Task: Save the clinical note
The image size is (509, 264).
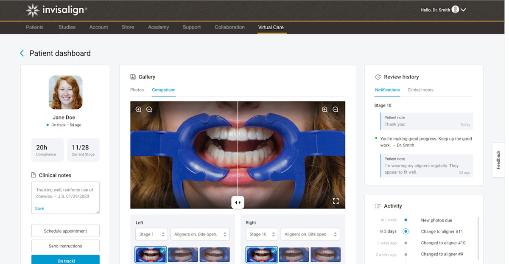Action: tap(39, 208)
